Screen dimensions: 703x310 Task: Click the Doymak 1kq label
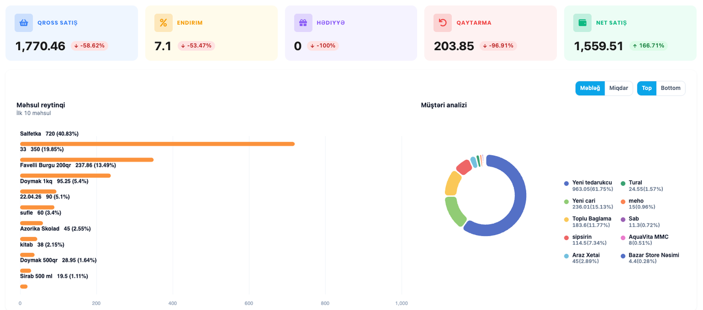(36, 181)
